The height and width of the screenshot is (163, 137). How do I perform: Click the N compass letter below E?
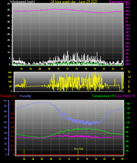pyautogui.click(x=129, y=91)
